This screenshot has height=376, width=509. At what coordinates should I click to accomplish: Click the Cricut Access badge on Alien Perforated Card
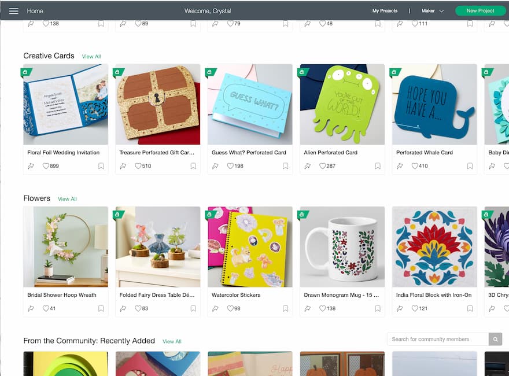click(303, 72)
